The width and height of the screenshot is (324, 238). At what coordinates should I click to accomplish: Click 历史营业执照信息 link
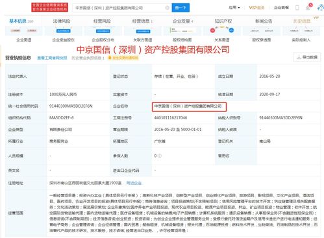pyautogui.click(x=88, y=58)
